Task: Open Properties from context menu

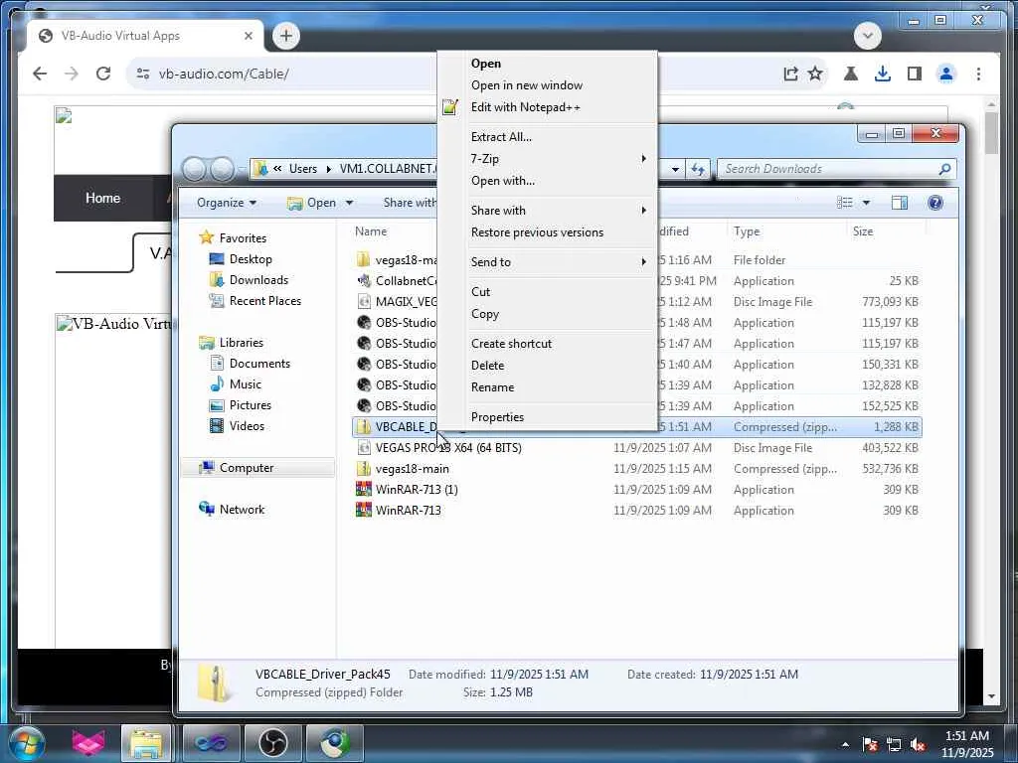Action: click(x=497, y=417)
